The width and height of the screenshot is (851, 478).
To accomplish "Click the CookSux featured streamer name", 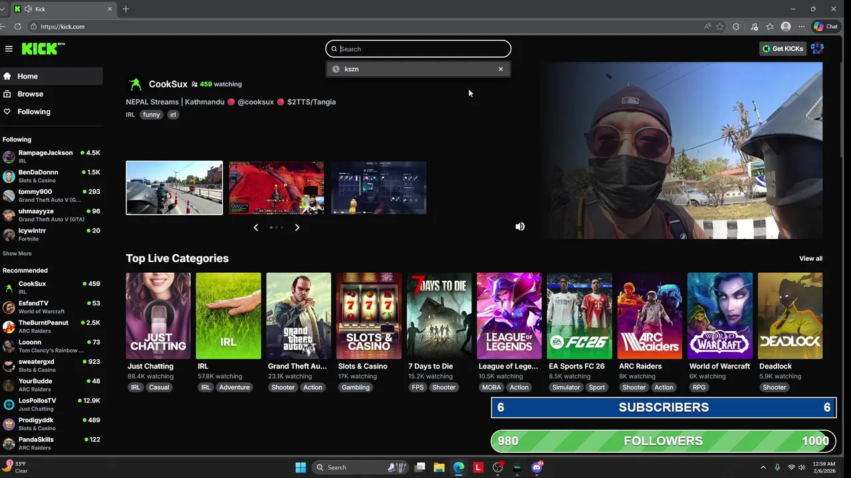I will point(168,84).
